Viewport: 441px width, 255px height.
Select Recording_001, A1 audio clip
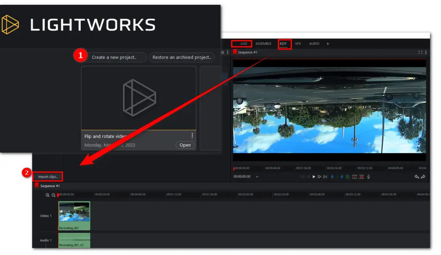[74, 240]
